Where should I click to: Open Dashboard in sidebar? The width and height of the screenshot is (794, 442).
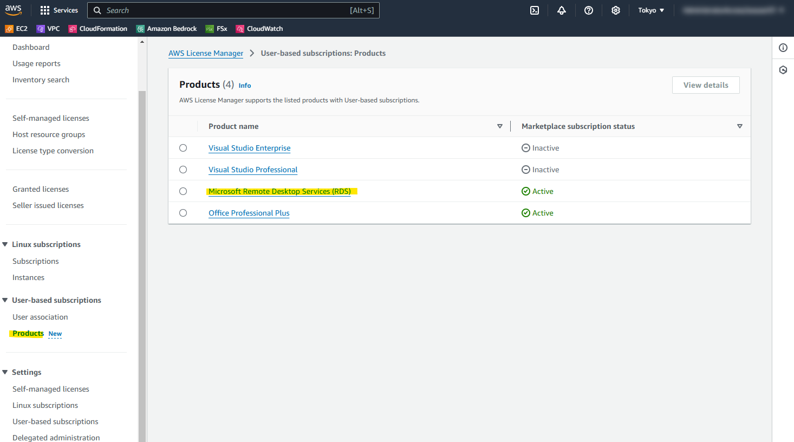[x=31, y=47]
